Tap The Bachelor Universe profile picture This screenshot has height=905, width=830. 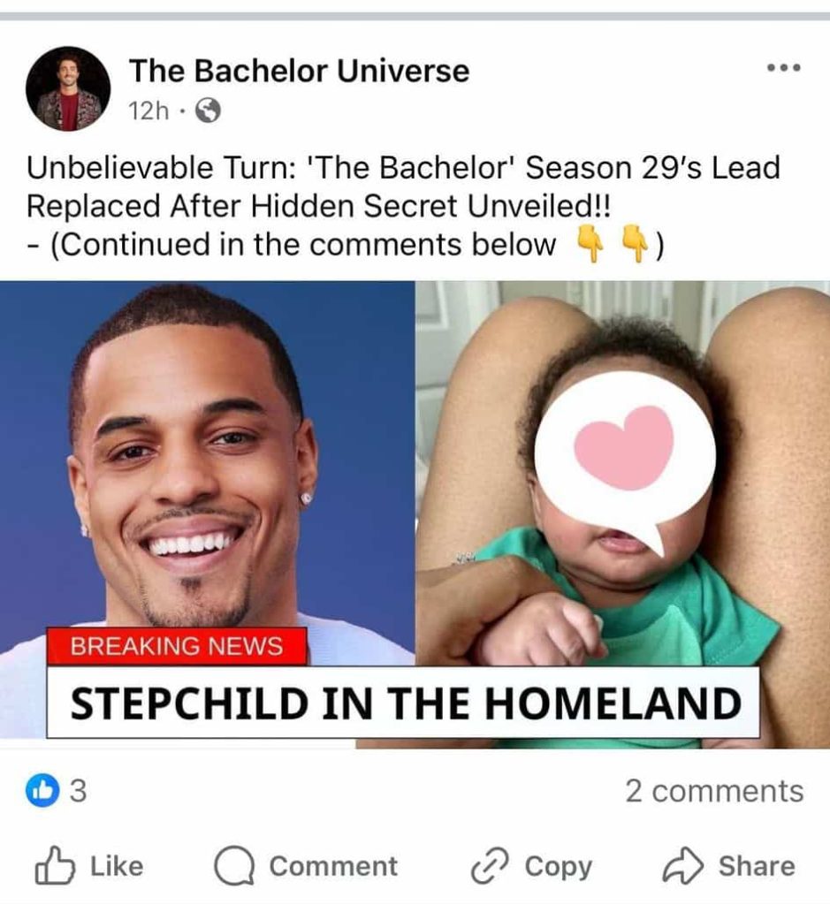68,89
